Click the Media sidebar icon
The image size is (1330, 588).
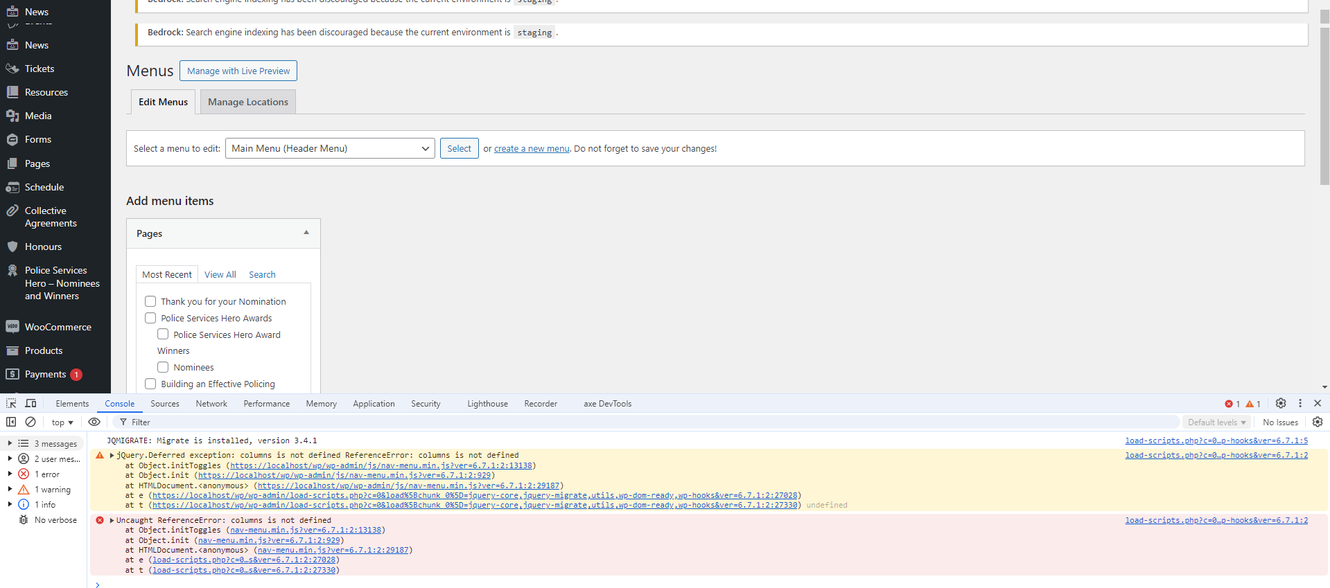(x=12, y=116)
